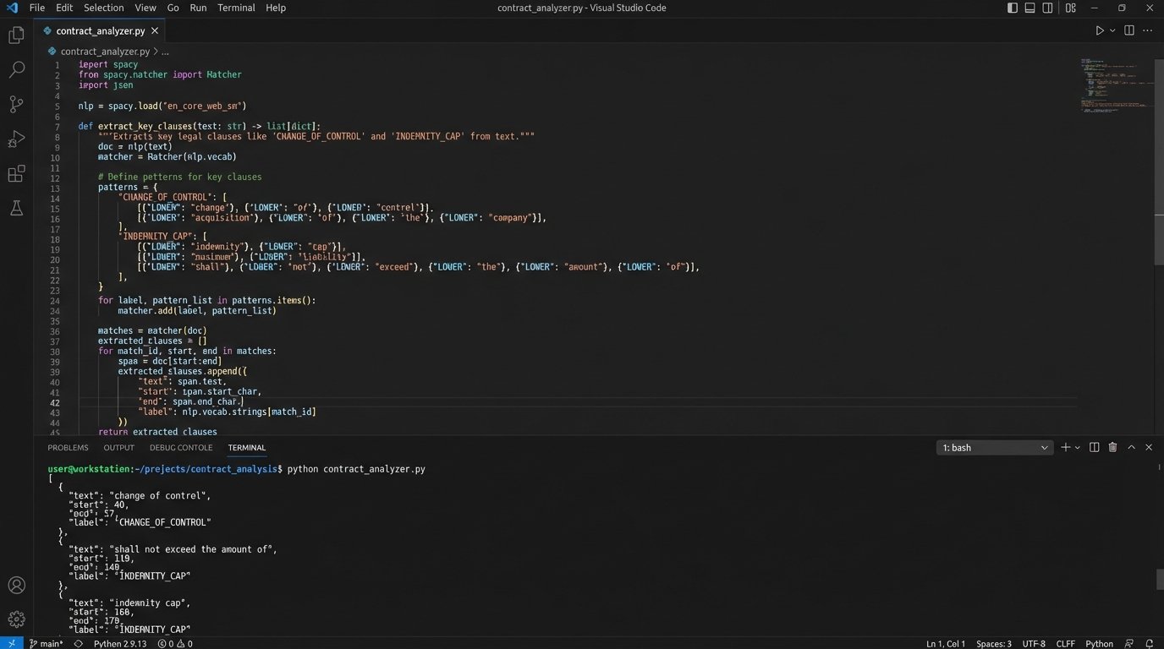Expand the new terminal launch profile dropdown

click(1077, 448)
